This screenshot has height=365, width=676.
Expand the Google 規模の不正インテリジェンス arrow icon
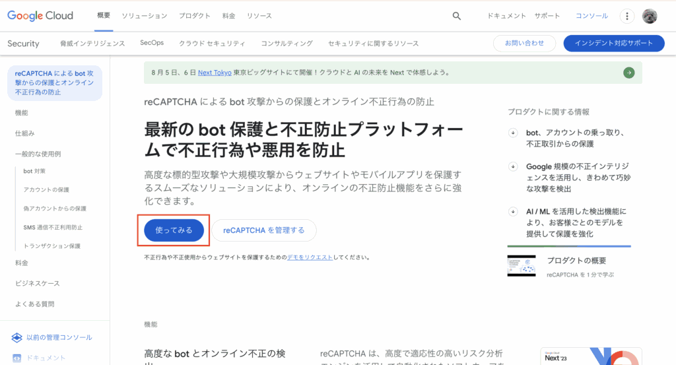click(512, 166)
